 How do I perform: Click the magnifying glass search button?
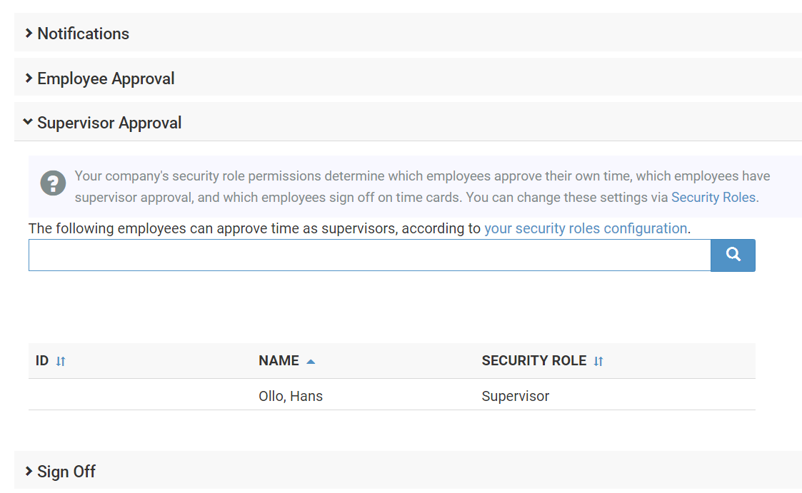point(733,255)
